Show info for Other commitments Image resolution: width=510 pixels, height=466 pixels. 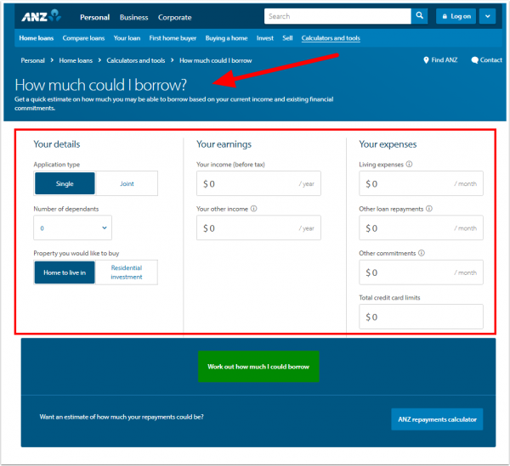[422, 253]
